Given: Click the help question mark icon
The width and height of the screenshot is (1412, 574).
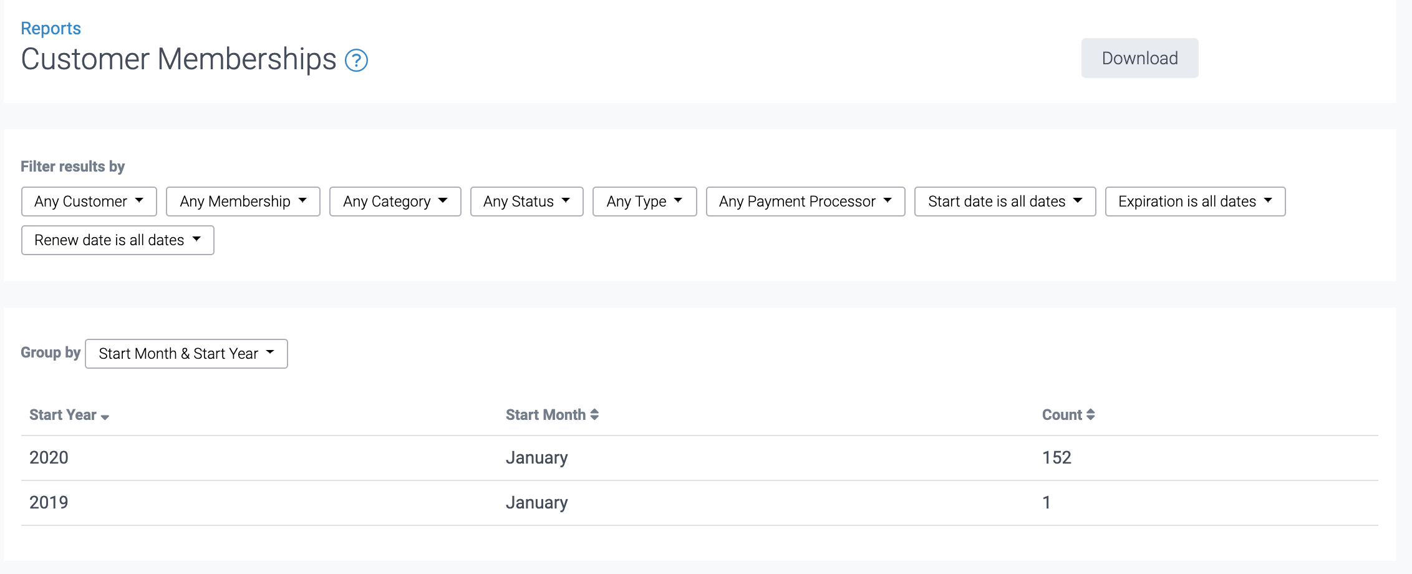Looking at the screenshot, I should click(356, 61).
